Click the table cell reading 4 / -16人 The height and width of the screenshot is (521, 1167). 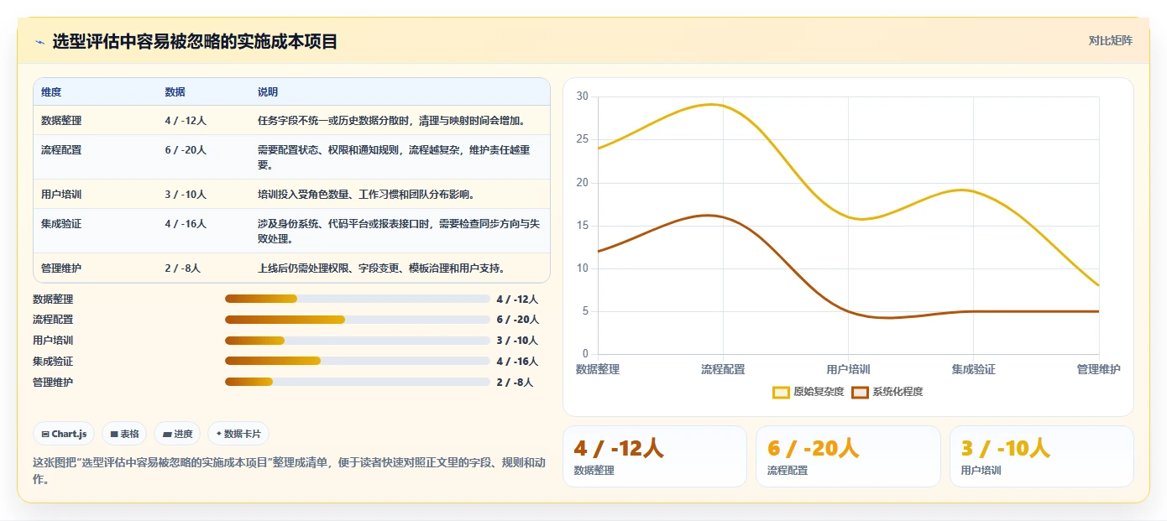186,224
